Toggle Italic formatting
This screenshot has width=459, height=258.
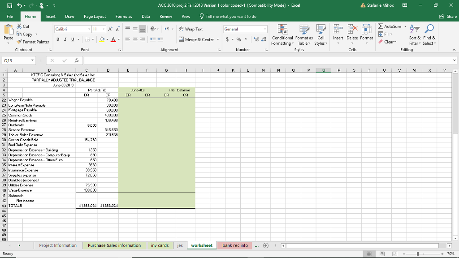[65, 39]
